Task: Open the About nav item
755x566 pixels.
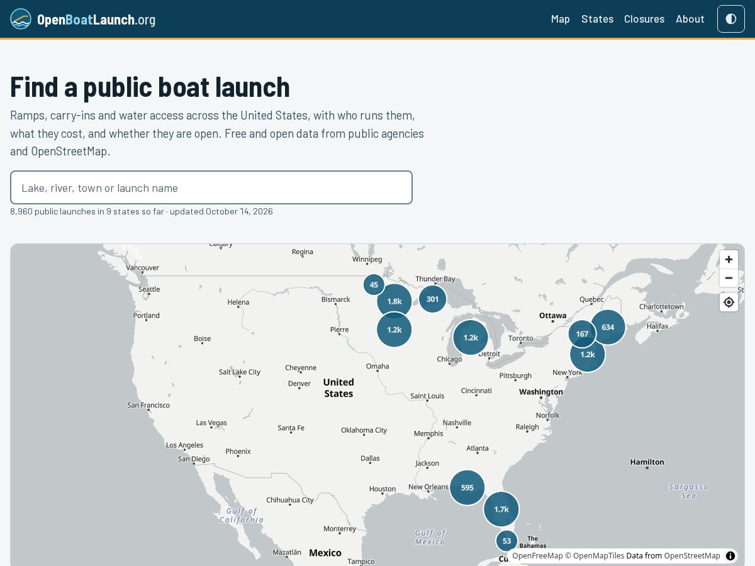Action: (690, 19)
